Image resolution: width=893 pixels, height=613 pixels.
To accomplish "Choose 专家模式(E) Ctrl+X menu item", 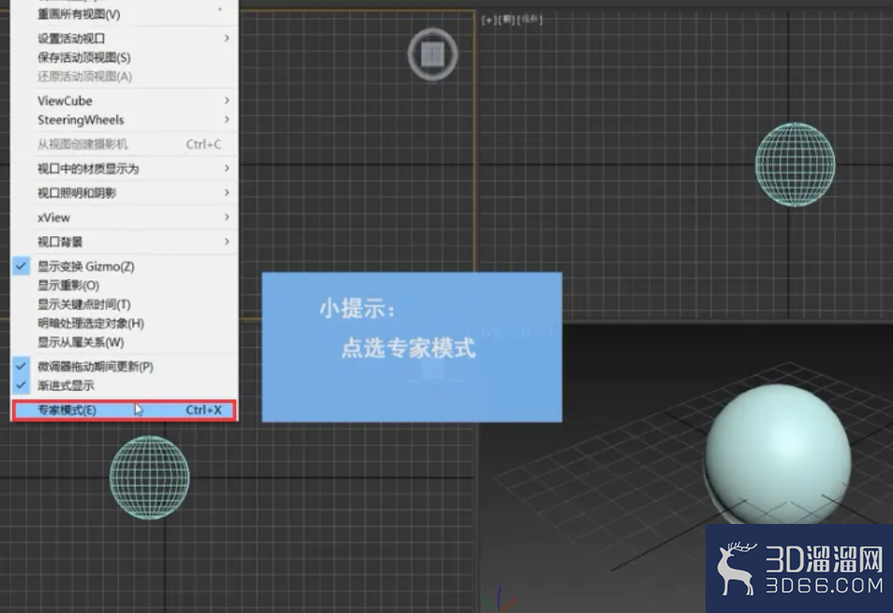I will click(x=124, y=411).
